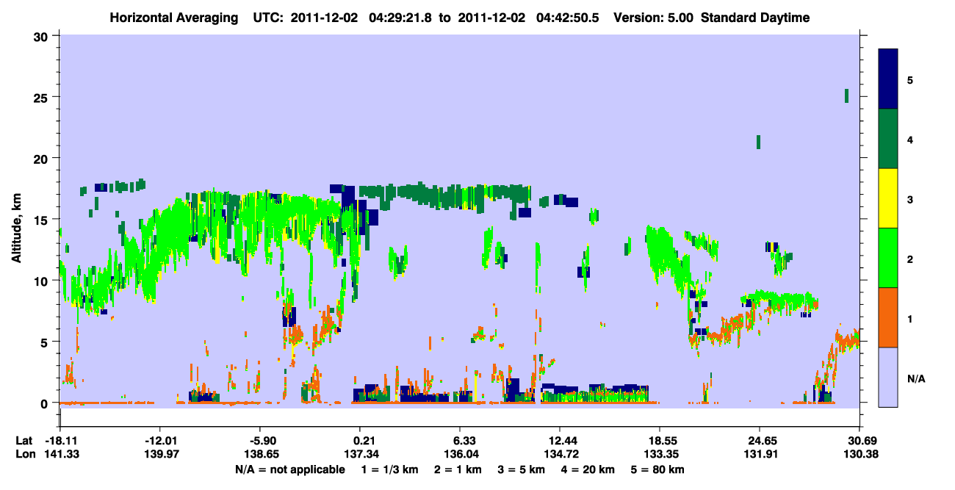Click the longitude value 130.38
Viewport: 955px width, 490px height.
click(x=860, y=454)
